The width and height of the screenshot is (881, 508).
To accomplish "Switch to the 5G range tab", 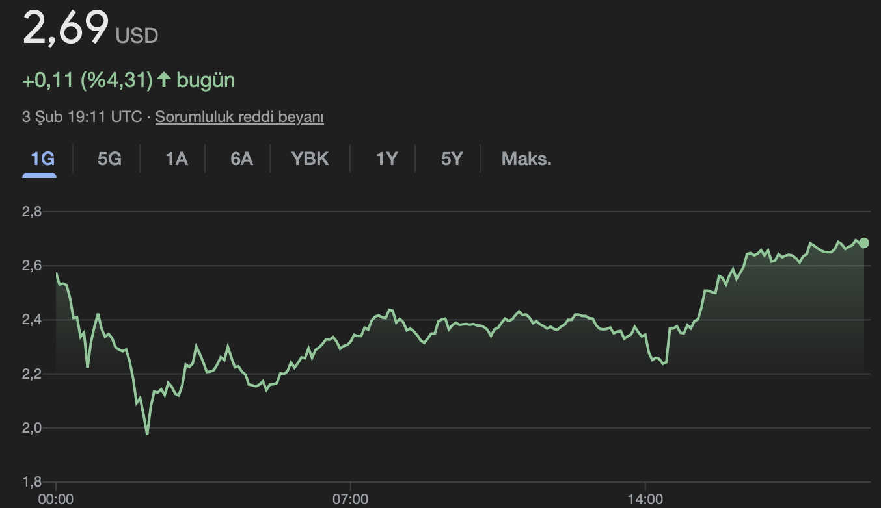I will tap(109, 159).
